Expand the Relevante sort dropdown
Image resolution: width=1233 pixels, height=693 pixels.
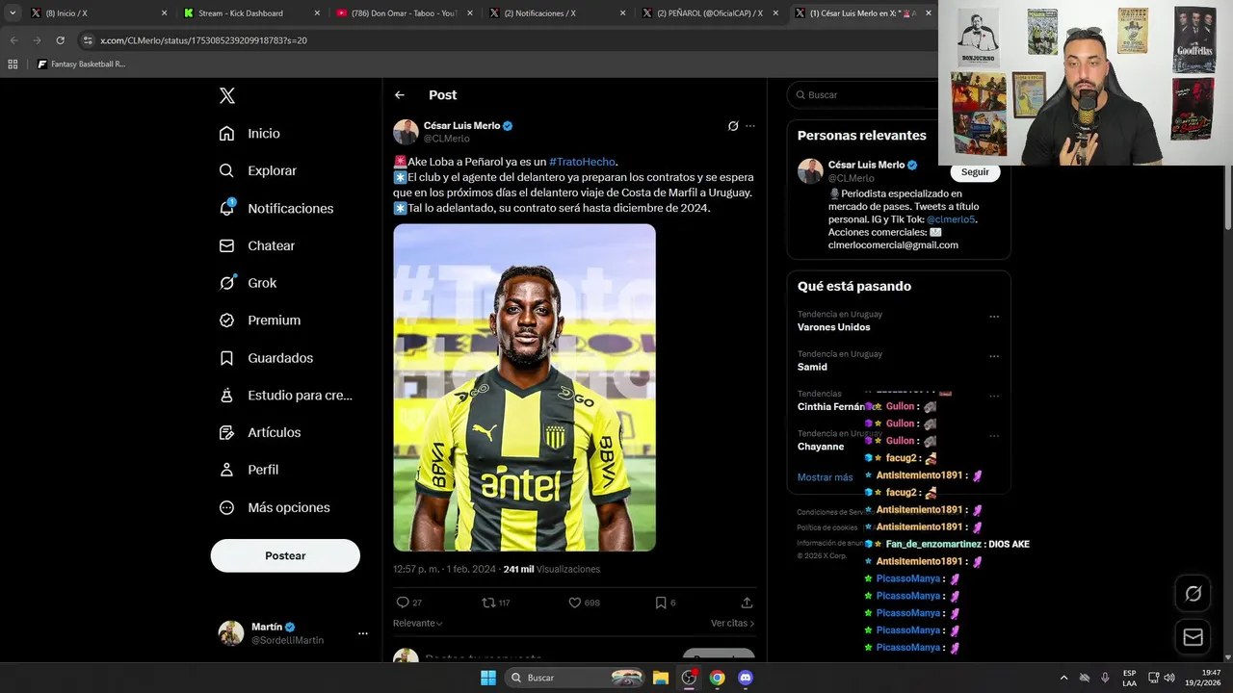418,623
